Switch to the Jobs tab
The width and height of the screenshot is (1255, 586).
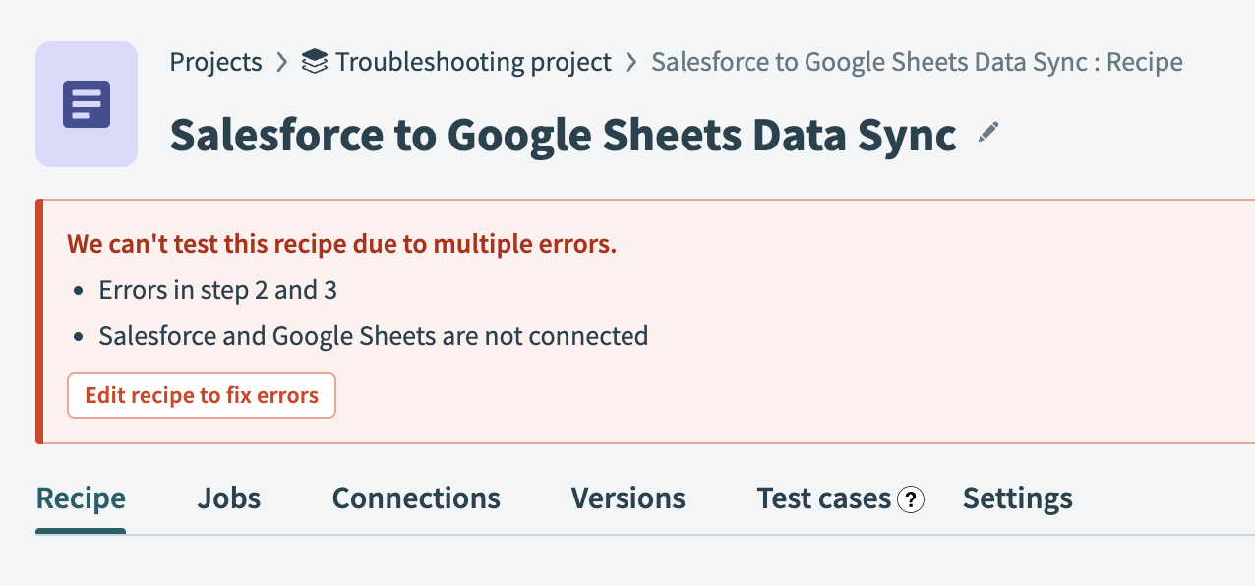point(229,498)
